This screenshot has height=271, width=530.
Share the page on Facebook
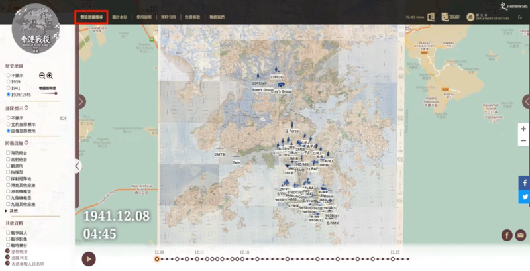(x=523, y=182)
